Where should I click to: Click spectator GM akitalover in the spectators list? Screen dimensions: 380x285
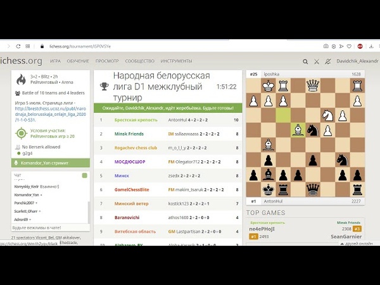(x=68, y=237)
